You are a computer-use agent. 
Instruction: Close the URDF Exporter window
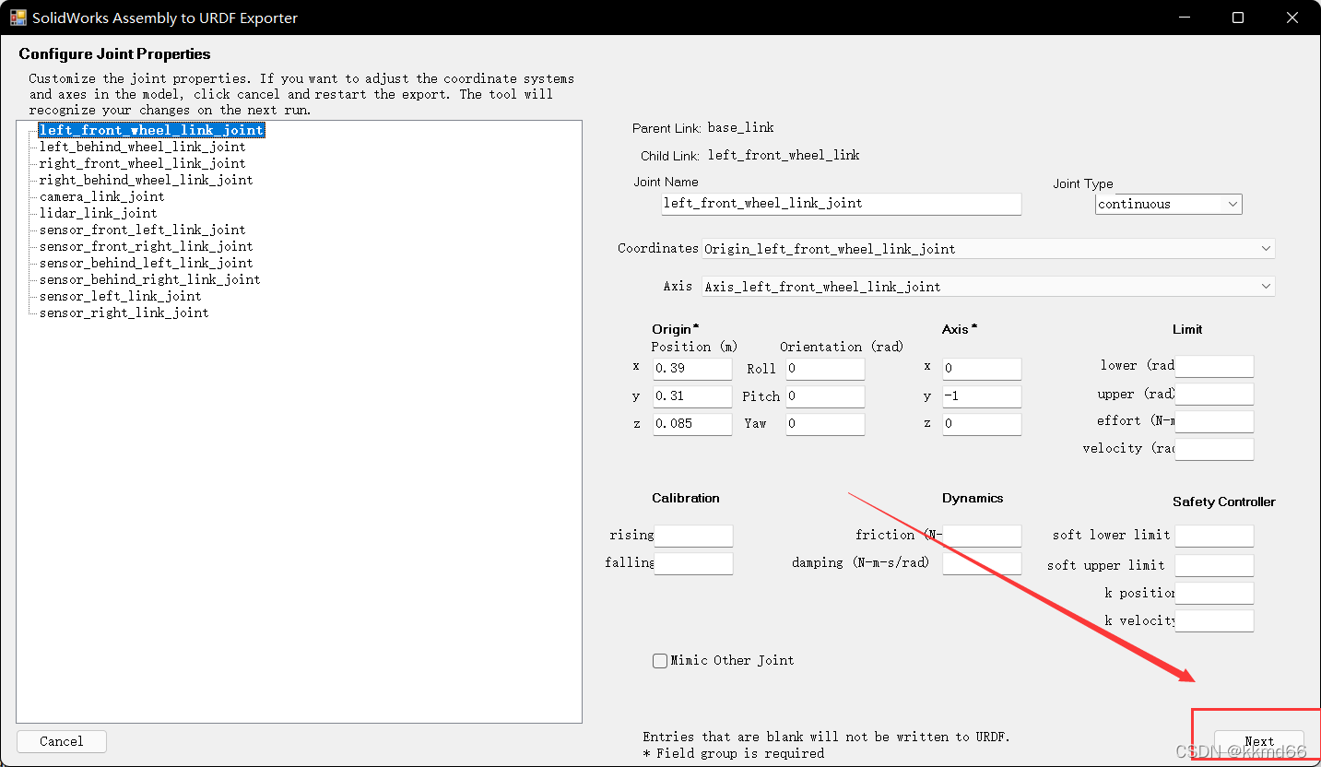click(x=1292, y=18)
